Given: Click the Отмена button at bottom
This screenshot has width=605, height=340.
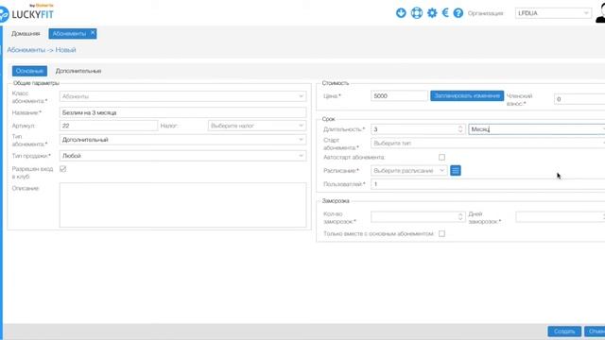Looking at the screenshot, I should (x=595, y=331).
